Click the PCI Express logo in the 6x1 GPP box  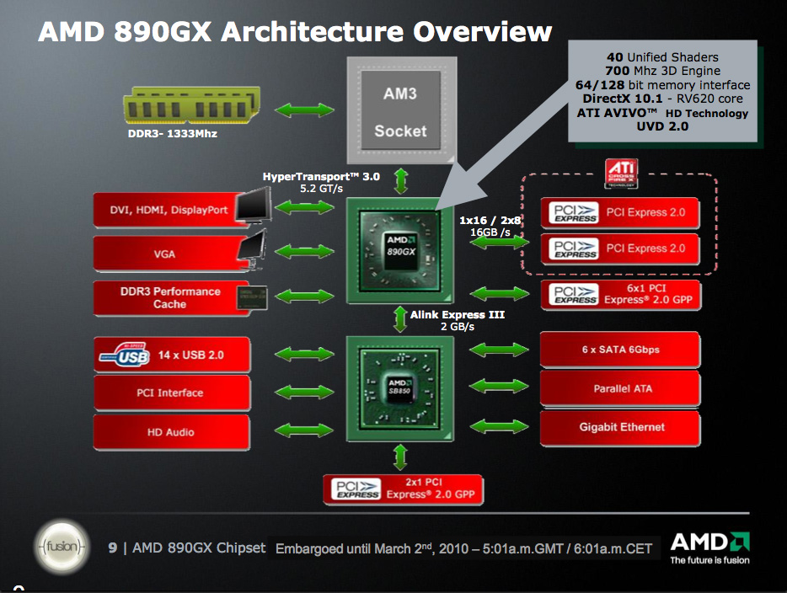tap(573, 294)
